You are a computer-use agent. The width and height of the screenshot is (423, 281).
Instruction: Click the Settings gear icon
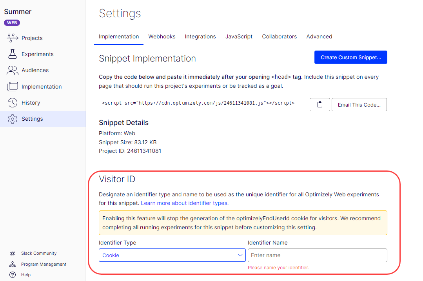(x=13, y=119)
